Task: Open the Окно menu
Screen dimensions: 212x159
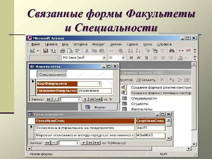Action: 148,44
